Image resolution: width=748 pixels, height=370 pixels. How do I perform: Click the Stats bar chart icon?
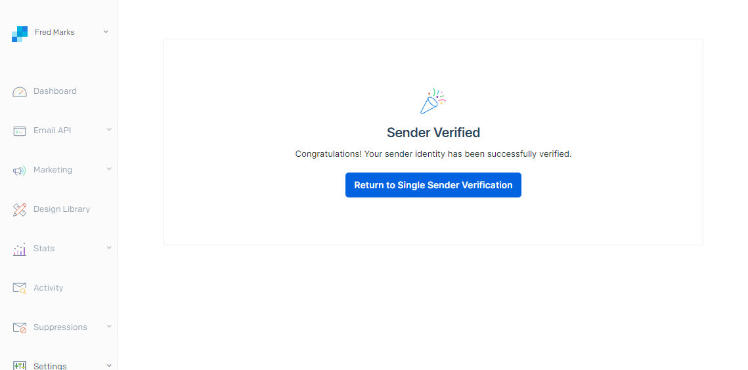pos(20,249)
